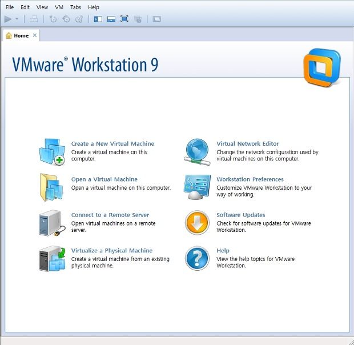Toggle the library sidebar view icon

pos(98,19)
